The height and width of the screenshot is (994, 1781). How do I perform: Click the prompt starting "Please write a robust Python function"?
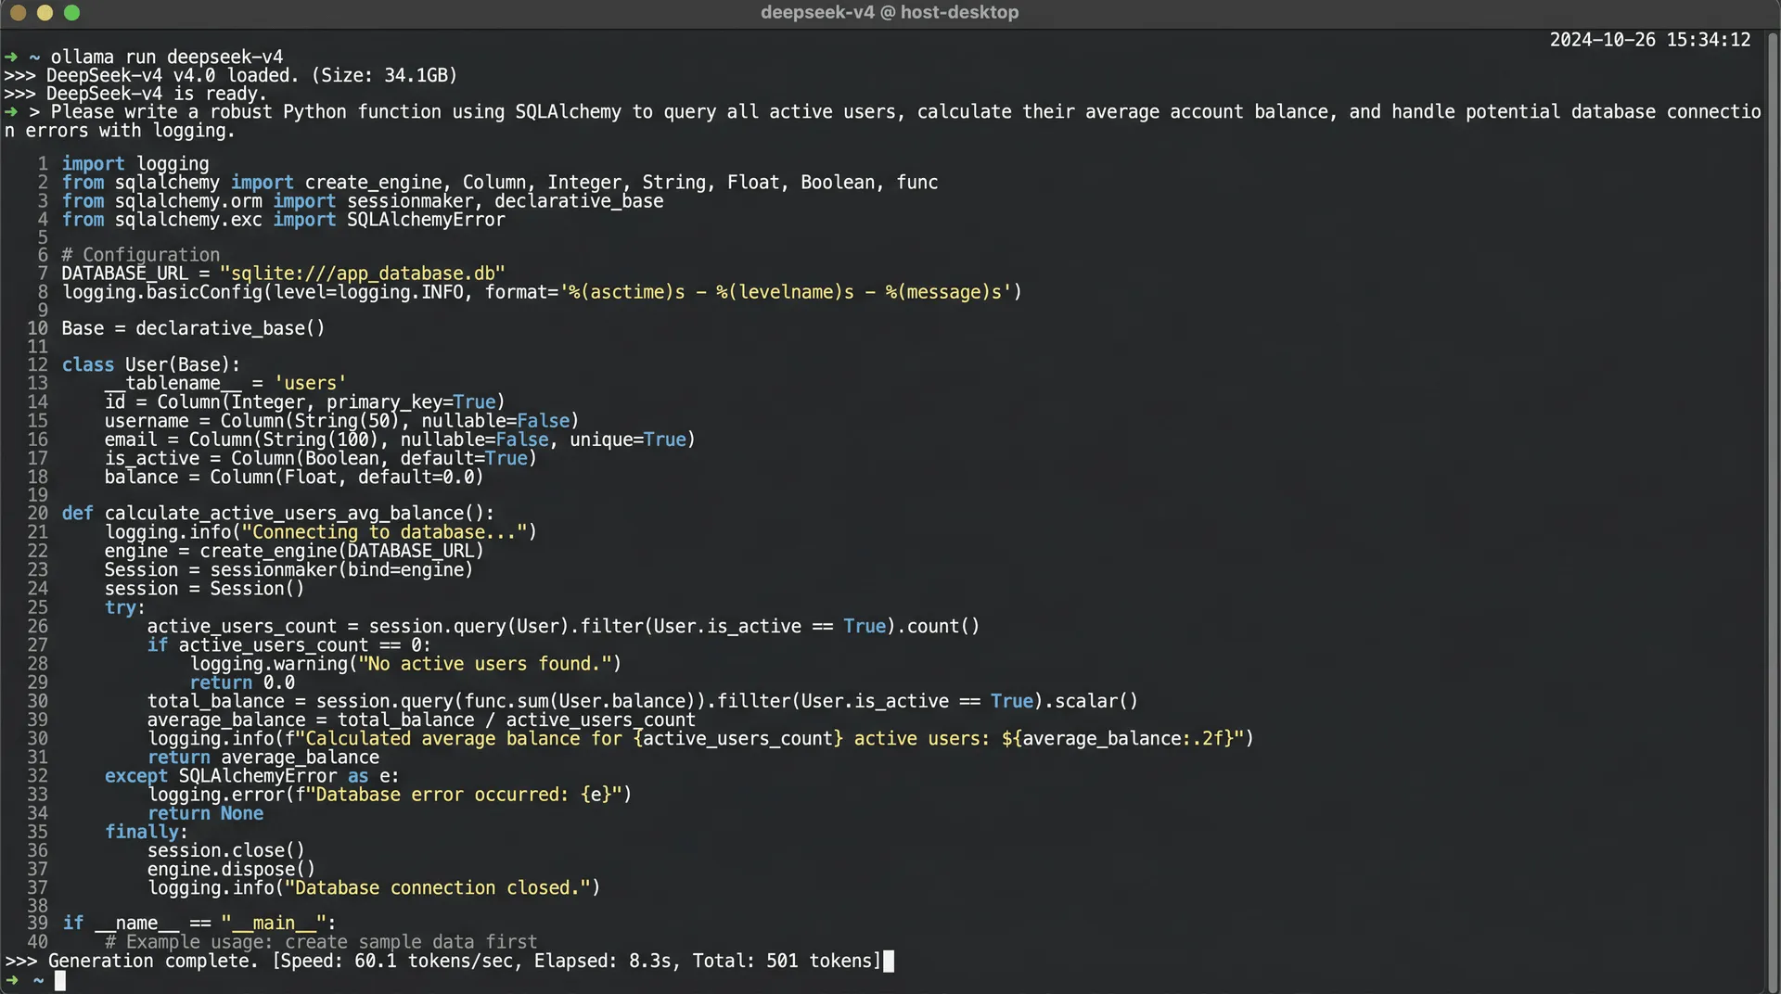[x=883, y=121]
